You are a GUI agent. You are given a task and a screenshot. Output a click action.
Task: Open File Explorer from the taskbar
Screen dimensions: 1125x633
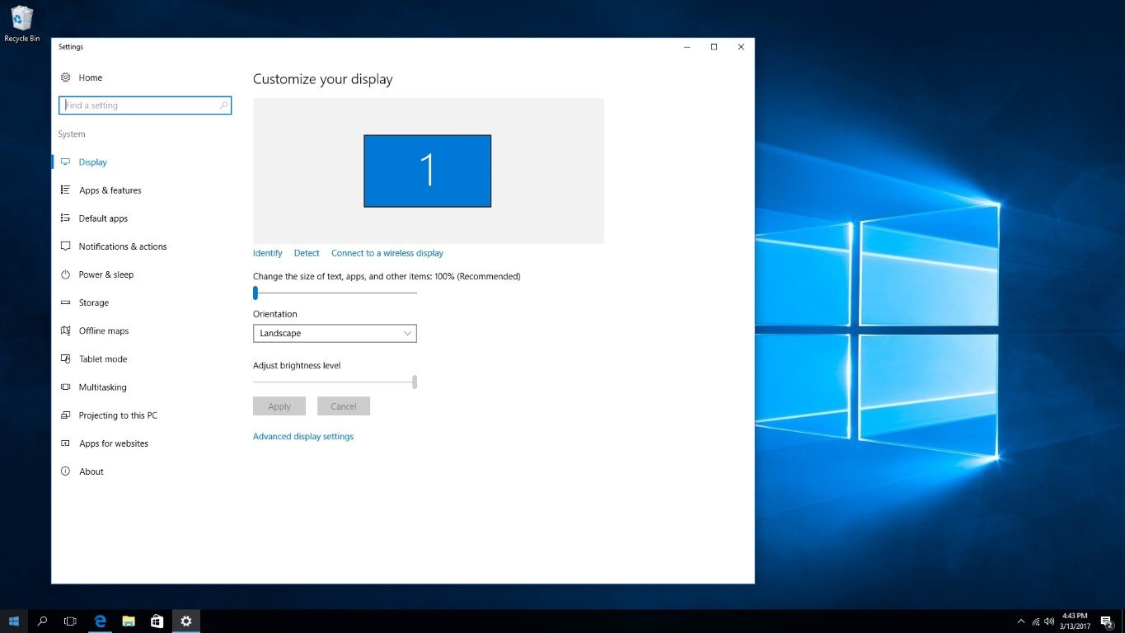coord(129,621)
